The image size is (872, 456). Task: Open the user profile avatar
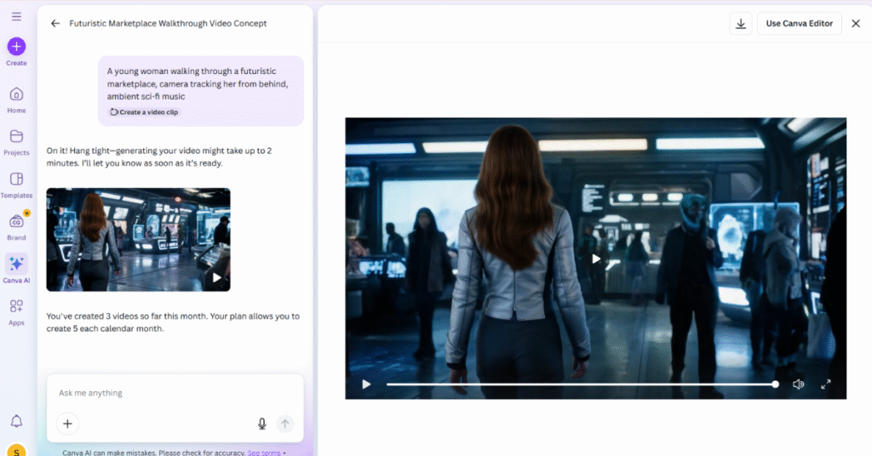pyautogui.click(x=16, y=450)
